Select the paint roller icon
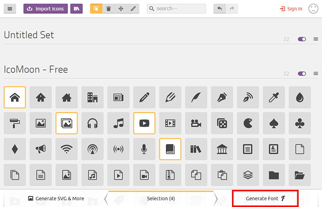 (15, 123)
